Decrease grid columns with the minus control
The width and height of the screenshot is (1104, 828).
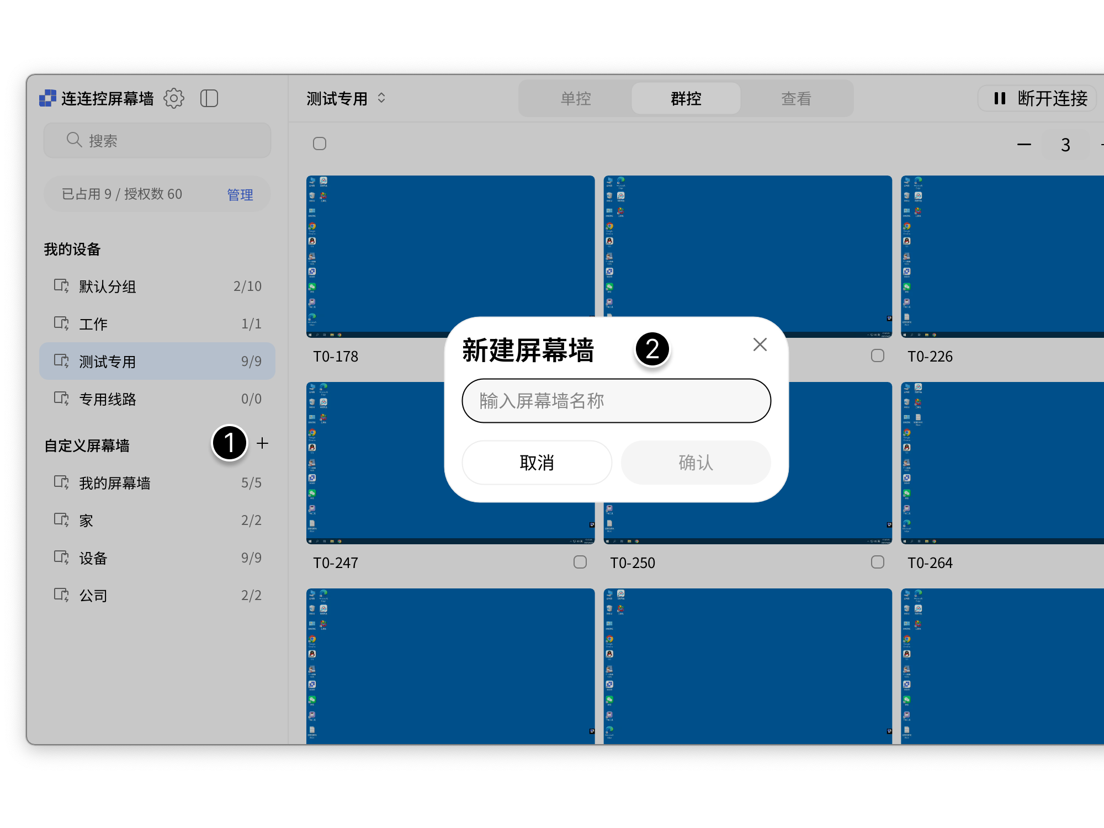pos(1024,144)
